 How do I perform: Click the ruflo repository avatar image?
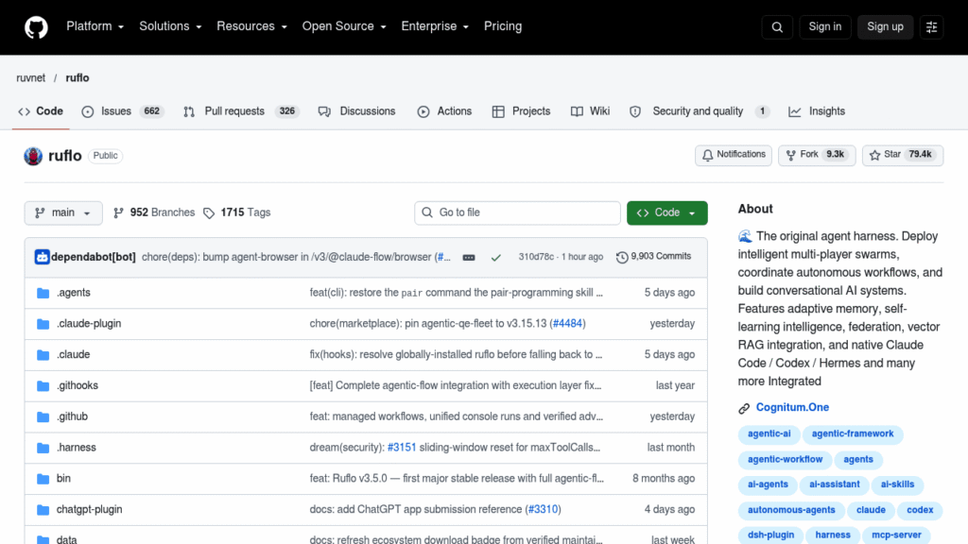pyautogui.click(x=33, y=156)
